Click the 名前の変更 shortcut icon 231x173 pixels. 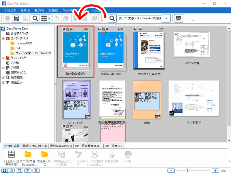(x=111, y=154)
